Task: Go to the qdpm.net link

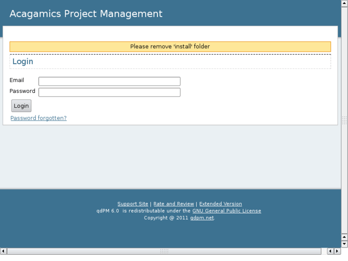Action: pyautogui.click(x=202, y=218)
